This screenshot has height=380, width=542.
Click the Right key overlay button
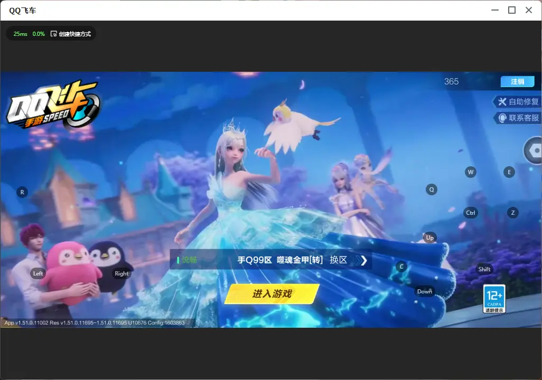[122, 273]
